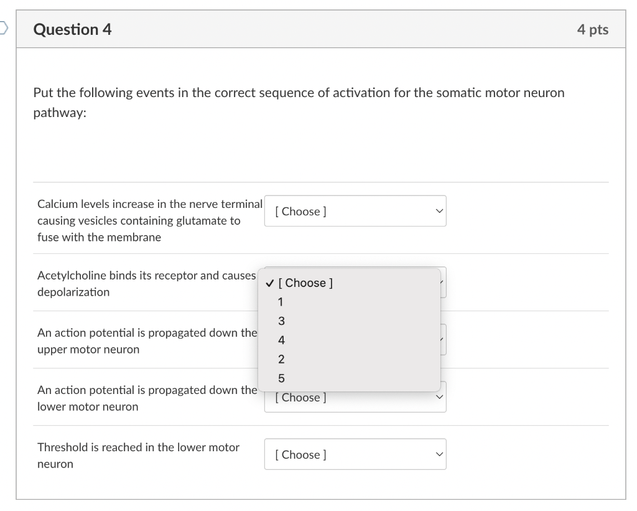The image size is (637, 511).
Task: Click the 4 pts label
Action: tap(592, 29)
